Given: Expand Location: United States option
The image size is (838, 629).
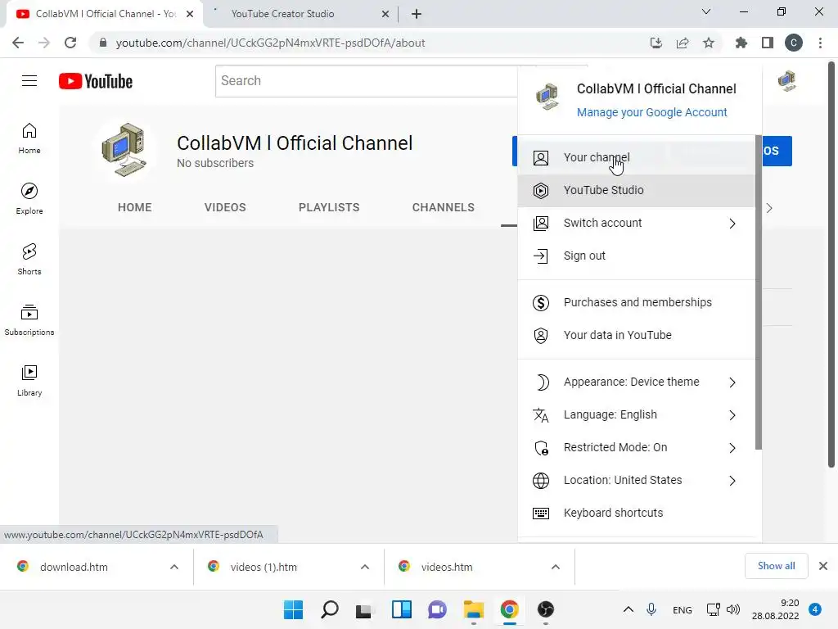Looking at the screenshot, I should click(636, 480).
